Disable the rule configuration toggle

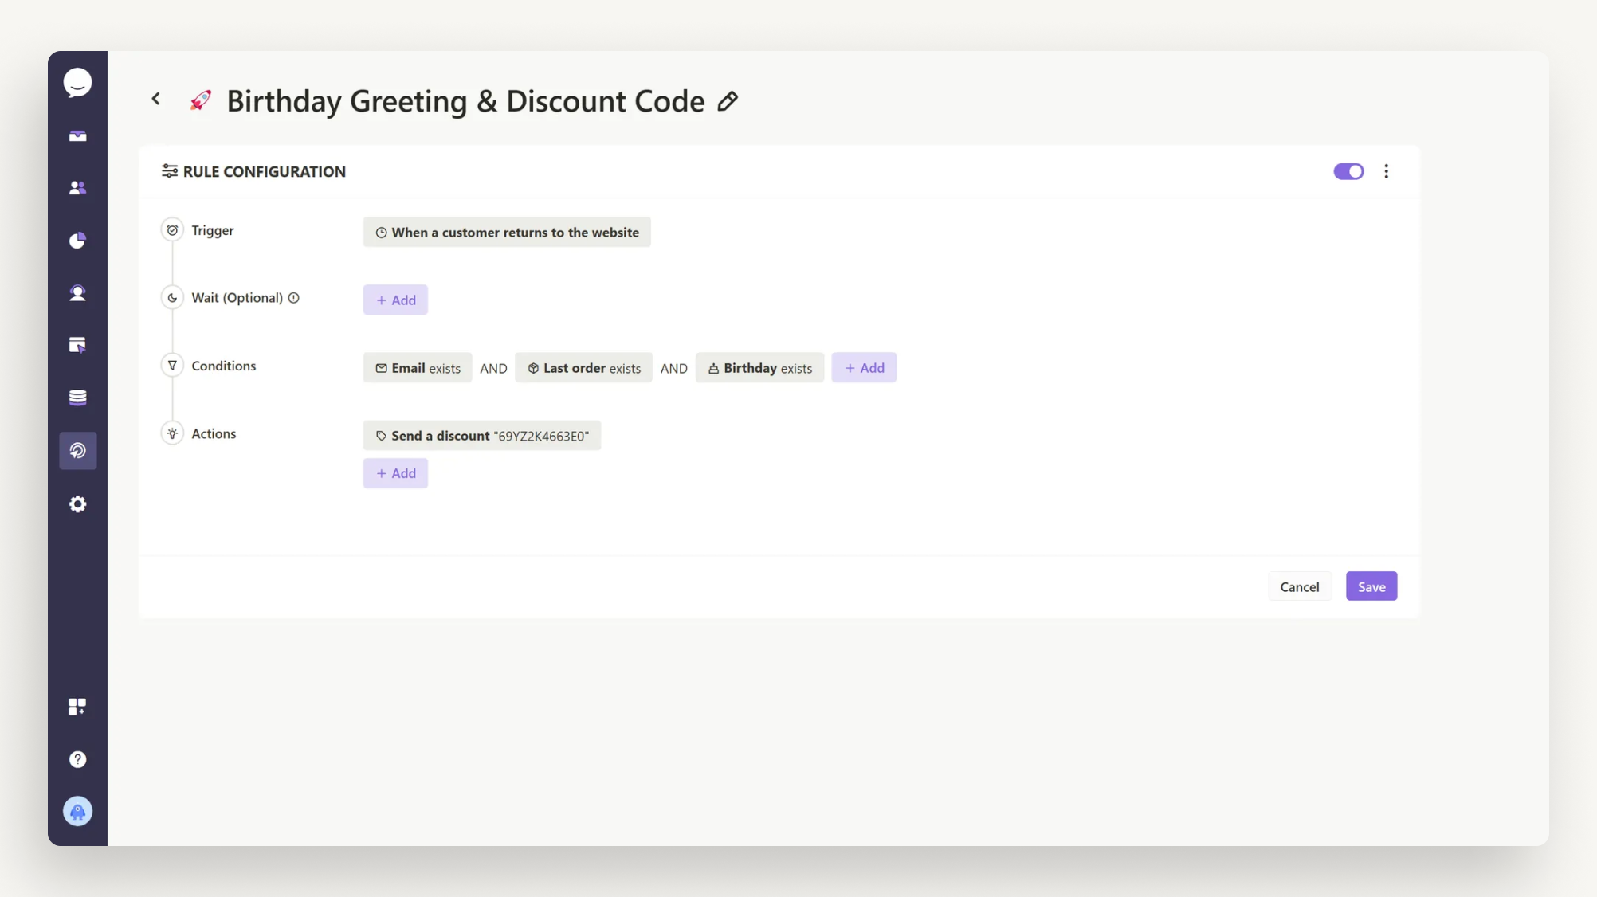(x=1348, y=171)
